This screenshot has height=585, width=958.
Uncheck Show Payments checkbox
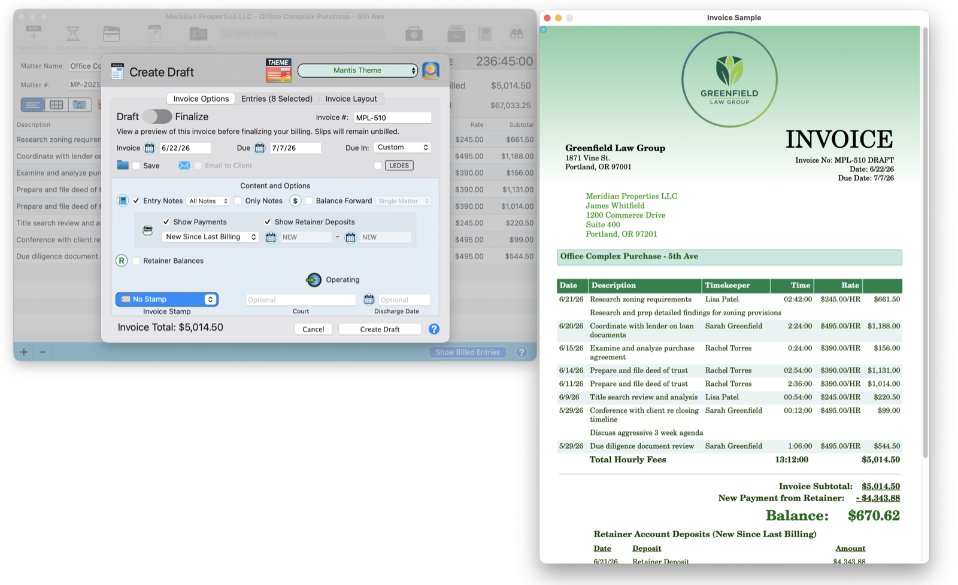coord(166,222)
